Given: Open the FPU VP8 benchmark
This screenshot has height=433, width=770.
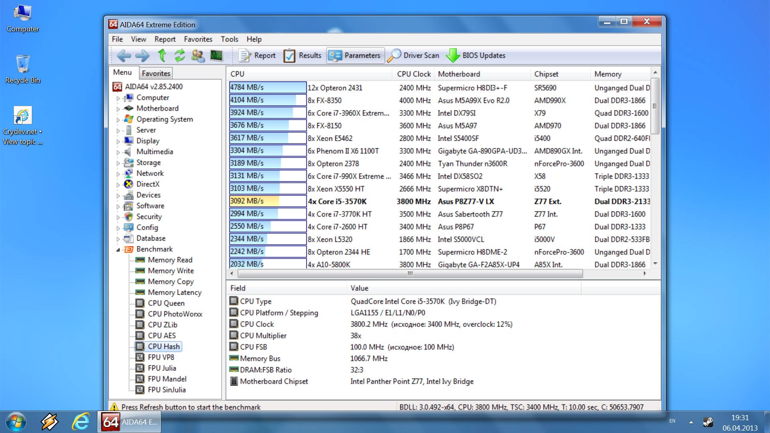Looking at the screenshot, I should (x=161, y=357).
